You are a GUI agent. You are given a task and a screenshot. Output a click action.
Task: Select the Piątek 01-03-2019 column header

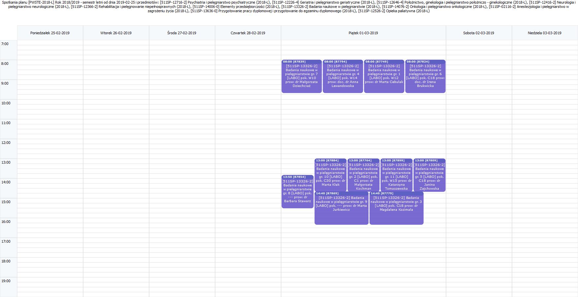coord(364,33)
